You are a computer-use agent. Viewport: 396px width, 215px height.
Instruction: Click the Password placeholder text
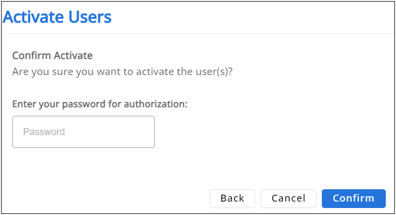[44, 132]
